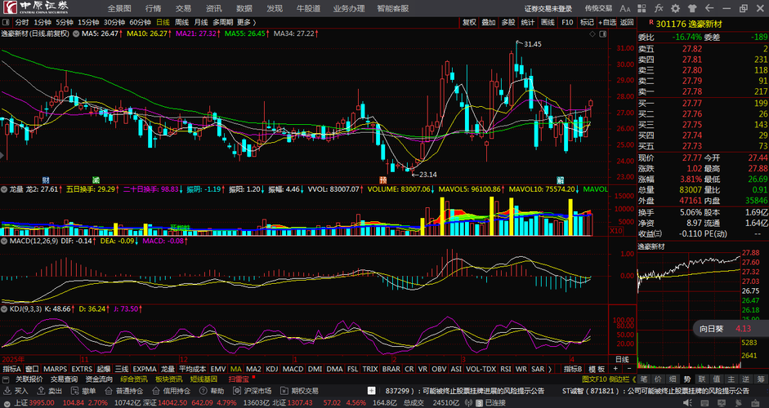
Task: Click the 解 marker icon on chart
Action: coord(561,179)
